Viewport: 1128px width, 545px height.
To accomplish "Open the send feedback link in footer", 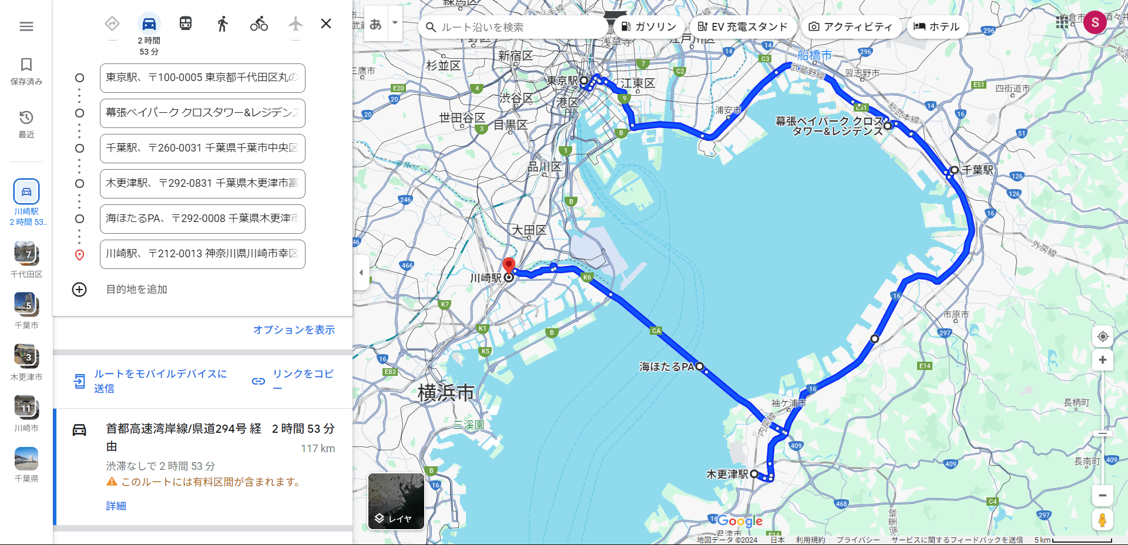I will pos(957,540).
